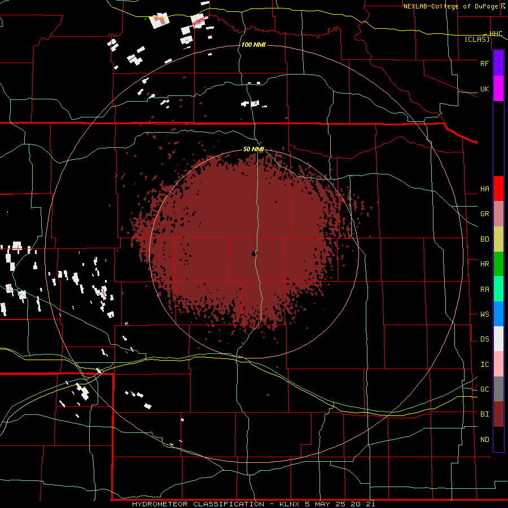Click the [CLAS] product label
The width and height of the screenshot is (508, 508).
(x=477, y=39)
